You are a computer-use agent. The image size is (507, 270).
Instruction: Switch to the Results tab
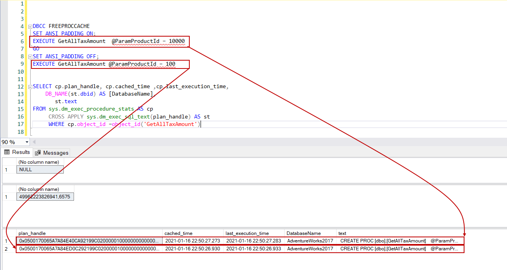(17, 152)
